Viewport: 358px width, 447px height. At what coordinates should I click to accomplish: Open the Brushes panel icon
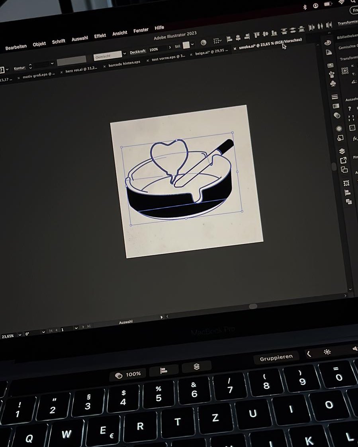pyautogui.click(x=331, y=74)
